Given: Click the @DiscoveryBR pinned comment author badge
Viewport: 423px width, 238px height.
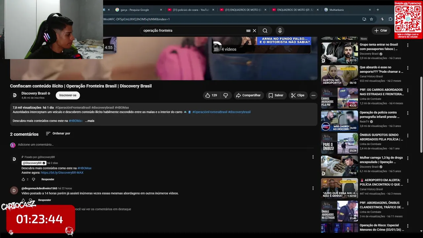Looking at the screenshot, I should pyautogui.click(x=34, y=163).
